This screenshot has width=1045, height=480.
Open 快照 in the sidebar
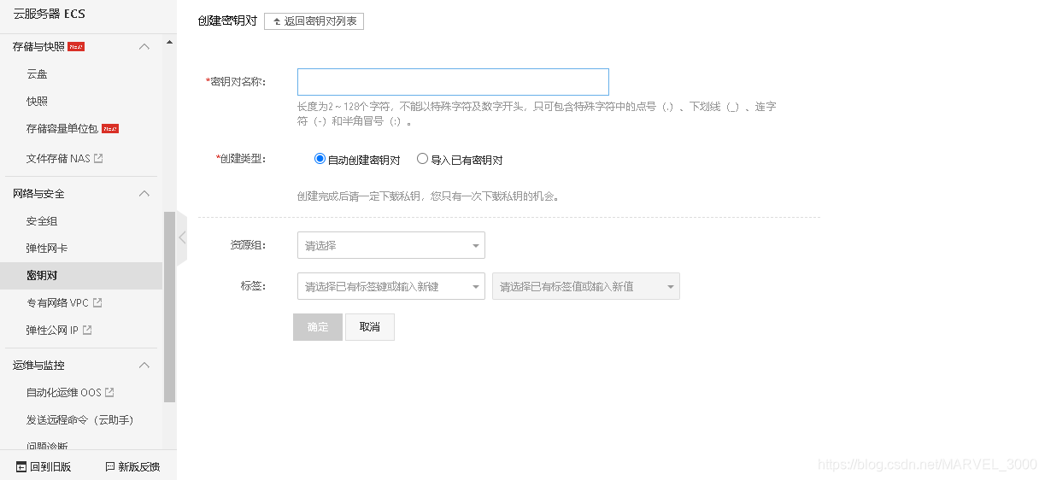[37, 102]
